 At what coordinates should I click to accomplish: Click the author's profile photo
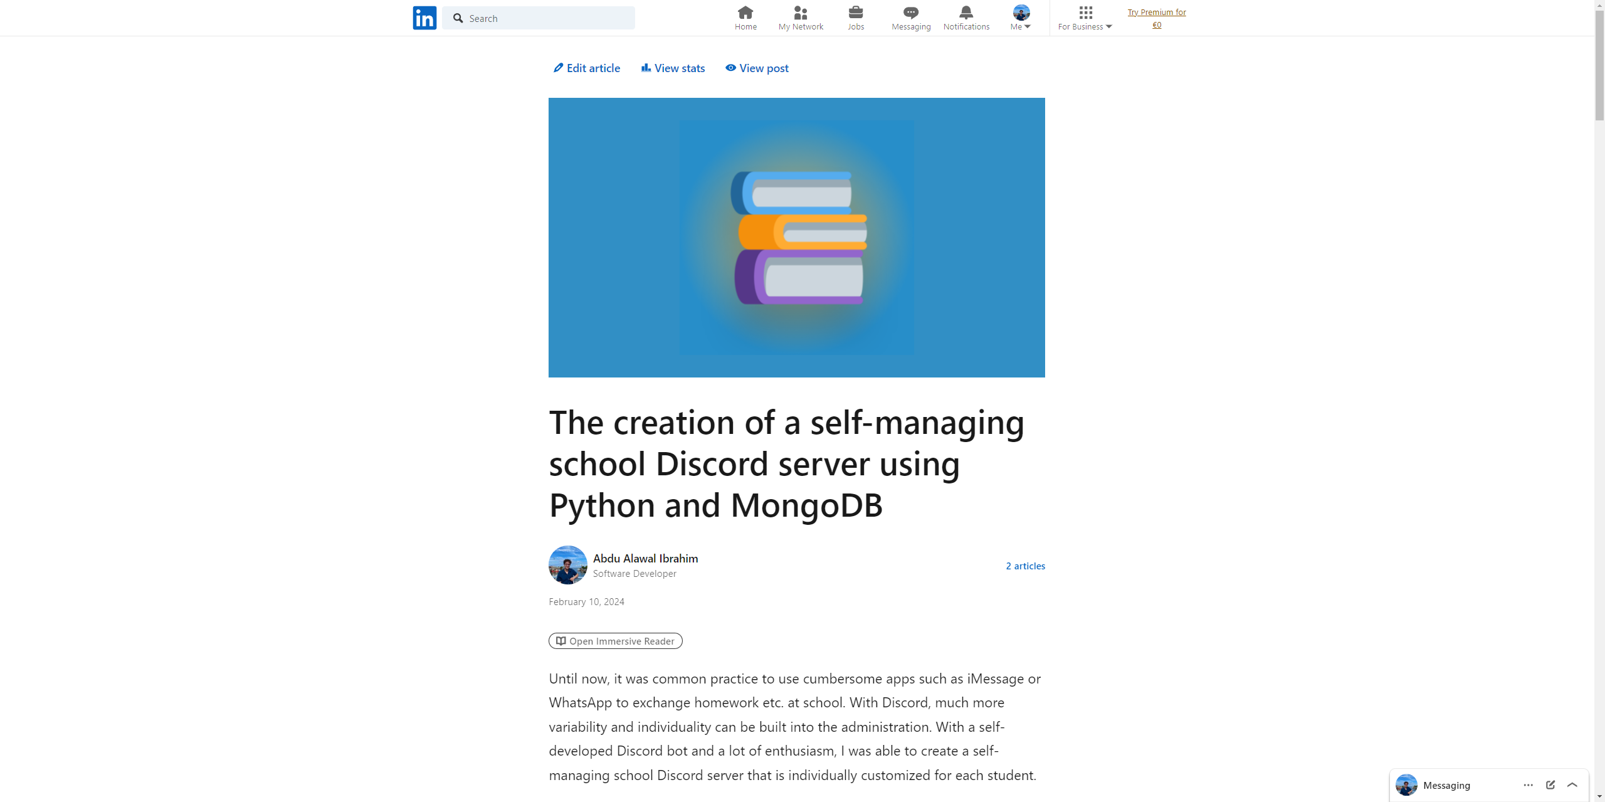(x=568, y=565)
